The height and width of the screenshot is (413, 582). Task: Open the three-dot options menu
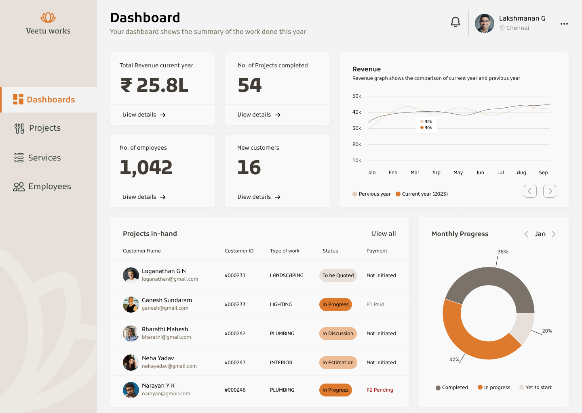click(564, 23)
